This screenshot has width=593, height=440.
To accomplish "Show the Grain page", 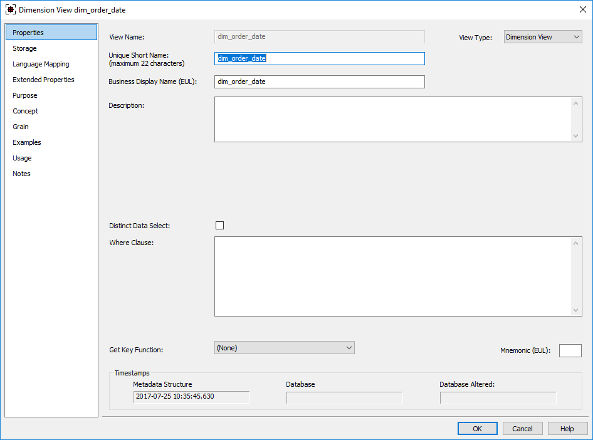I will [21, 127].
